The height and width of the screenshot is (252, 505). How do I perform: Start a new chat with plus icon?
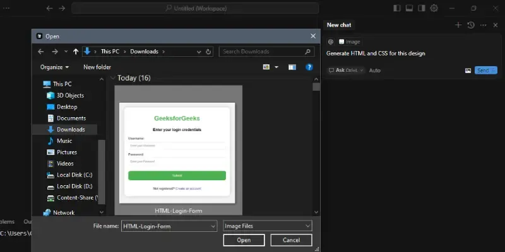pos(458,25)
